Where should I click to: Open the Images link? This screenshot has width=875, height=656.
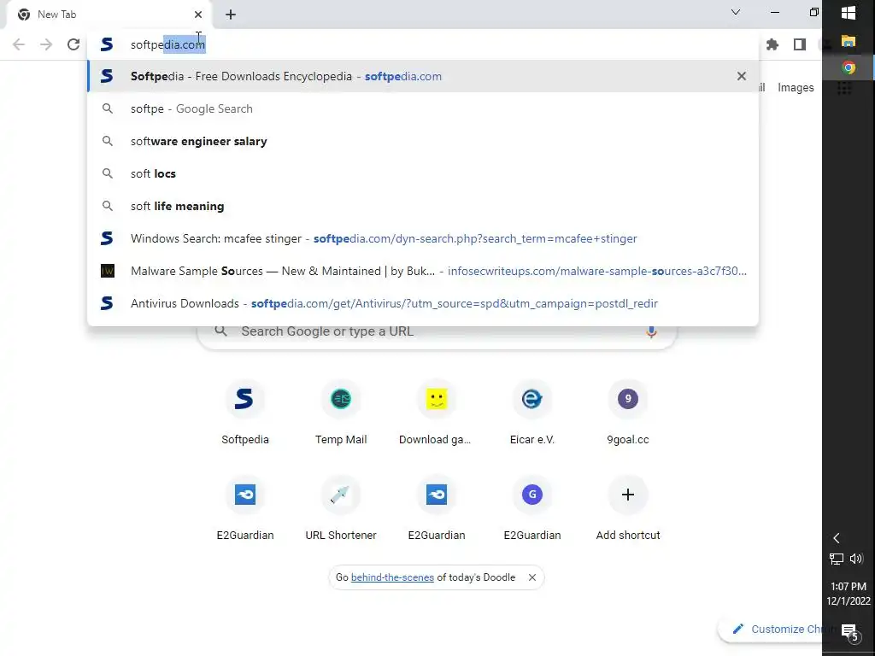click(796, 88)
